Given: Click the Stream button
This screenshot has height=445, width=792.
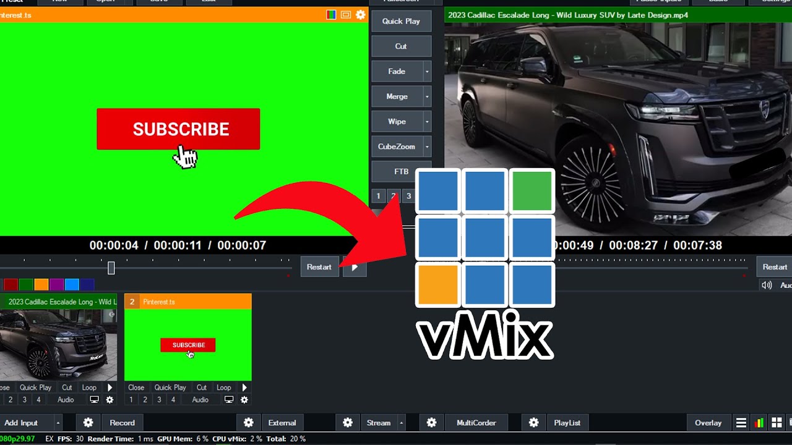Looking at the screenshot, I should click(x=379, y=423).
